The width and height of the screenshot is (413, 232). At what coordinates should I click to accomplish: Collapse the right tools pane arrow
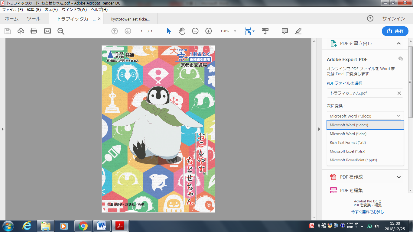[x=319, y=129]
